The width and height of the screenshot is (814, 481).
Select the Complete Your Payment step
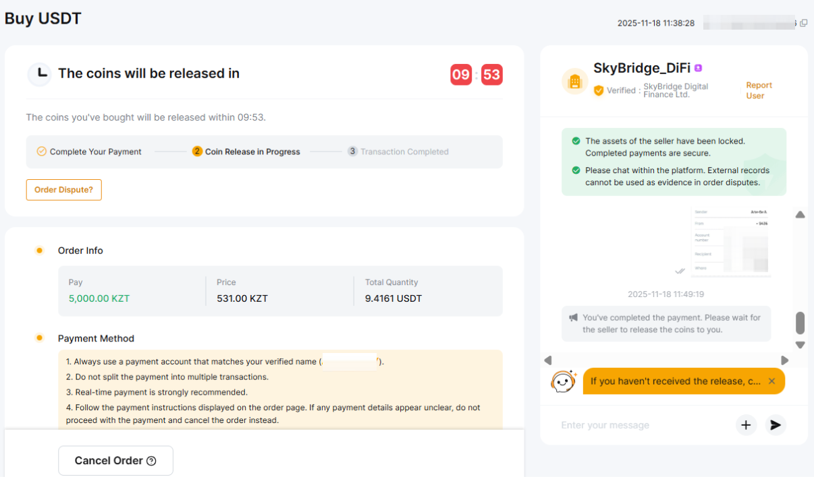89,152
